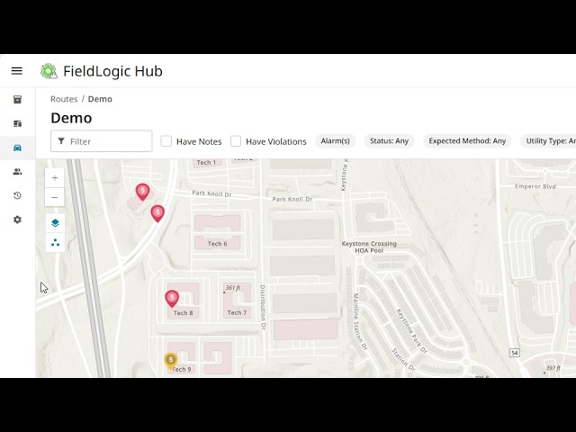Open the people users sidebar icon
Viewport: 576px width, 432px height.
pyautogui.click(x=17, y=172)
